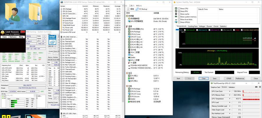262x118 pixels.
Task: Switch to the Cooling Fans tab
Action: [x=193, y=27]
